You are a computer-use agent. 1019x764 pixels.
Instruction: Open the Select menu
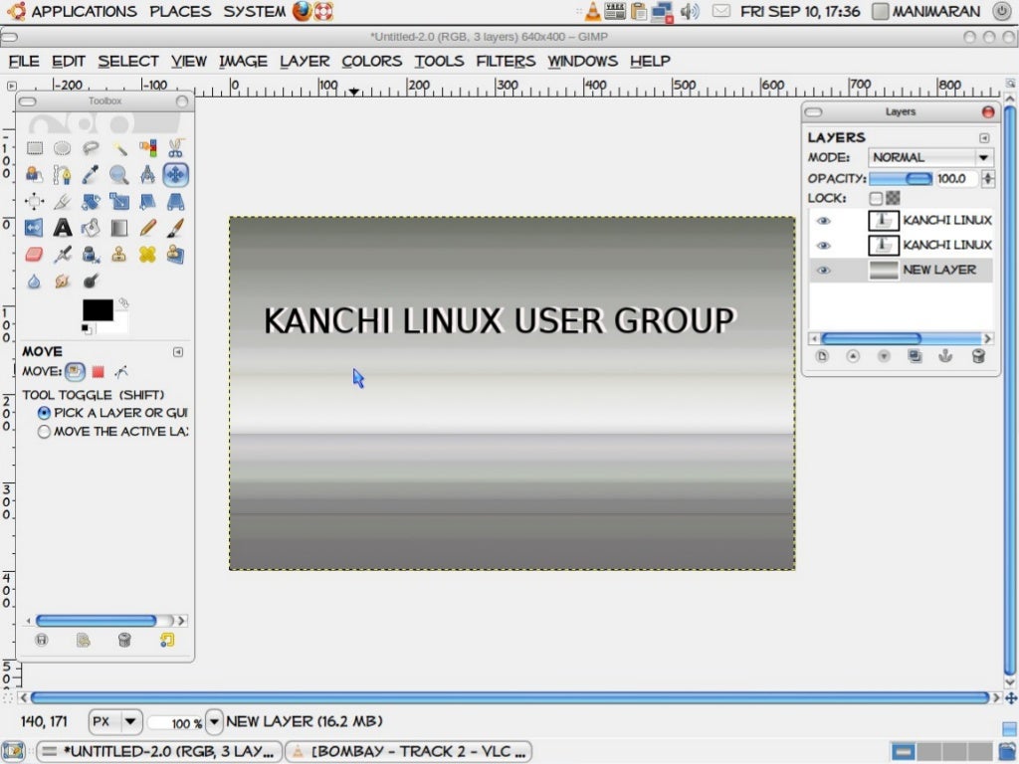pyautogui.click(x=128, y=61)
